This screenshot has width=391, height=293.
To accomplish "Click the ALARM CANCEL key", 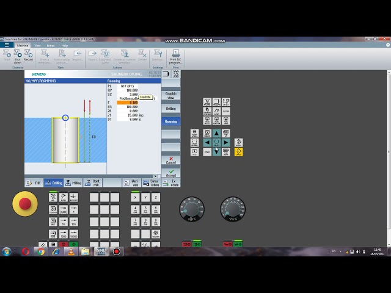I will coord(194,133).
